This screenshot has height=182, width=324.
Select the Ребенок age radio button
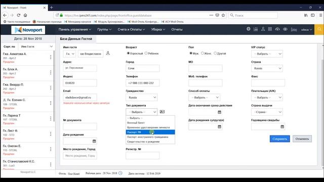point(146,53)
